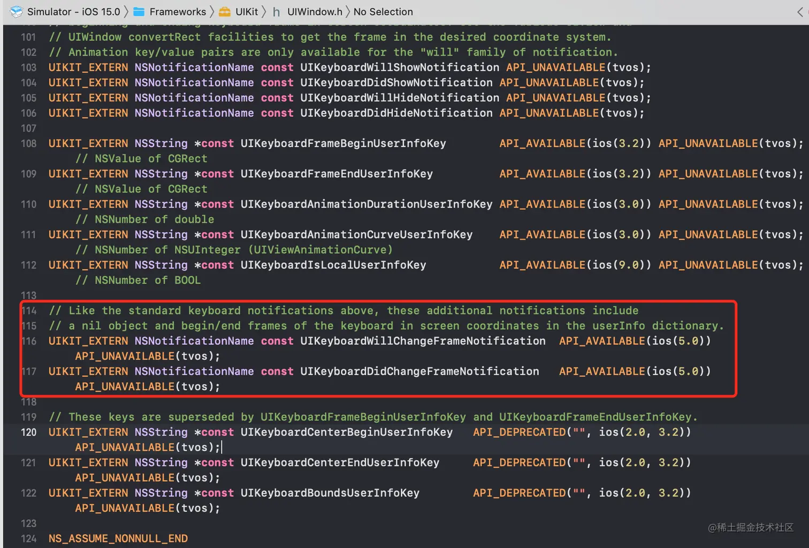
Task: Click the UIKeyboardDidHideNotification symbol
Action: pyautogui.click(x=396, y=113)
